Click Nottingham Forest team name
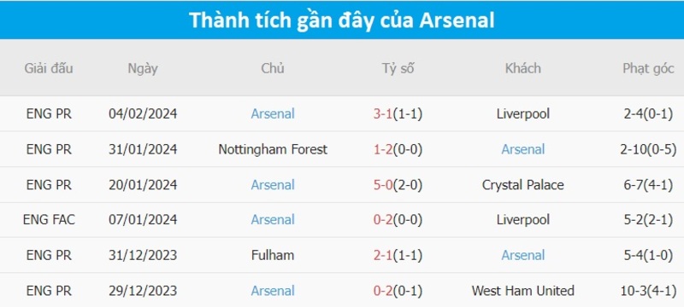This screenshot has height=307, width=684. (273, 149)
